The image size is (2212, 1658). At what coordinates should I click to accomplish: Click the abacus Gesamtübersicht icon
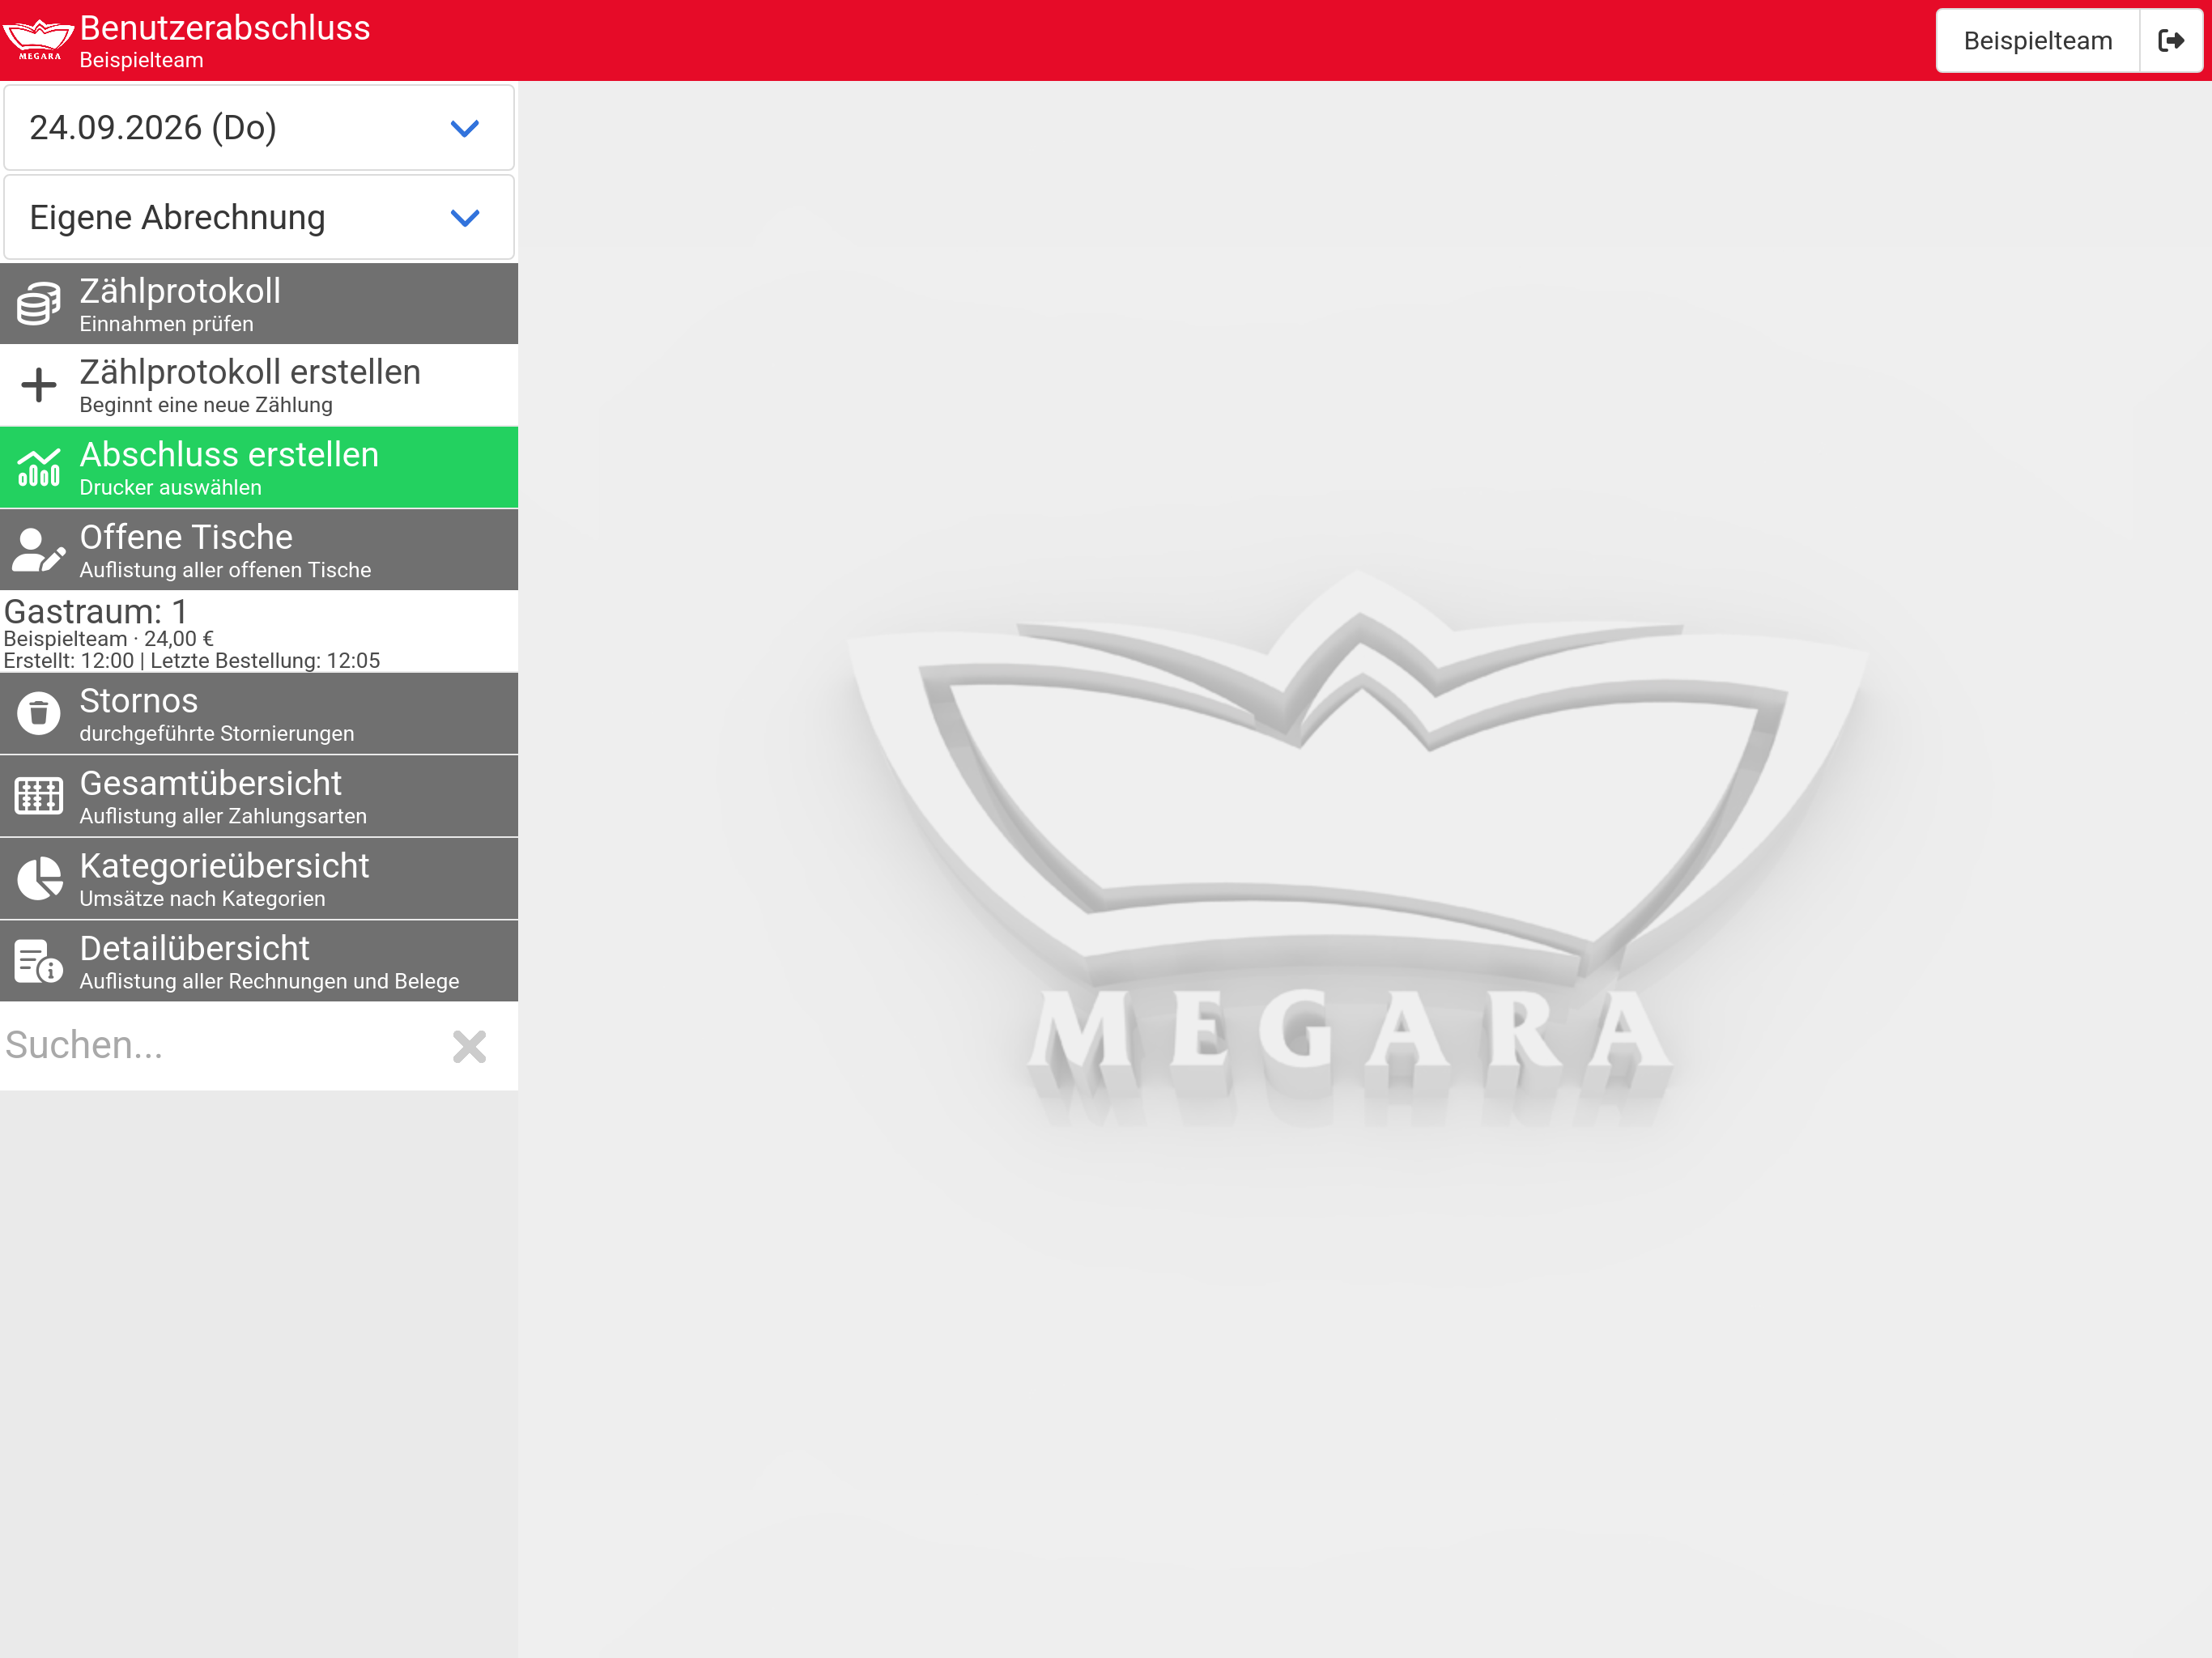[x=39, y=796]
